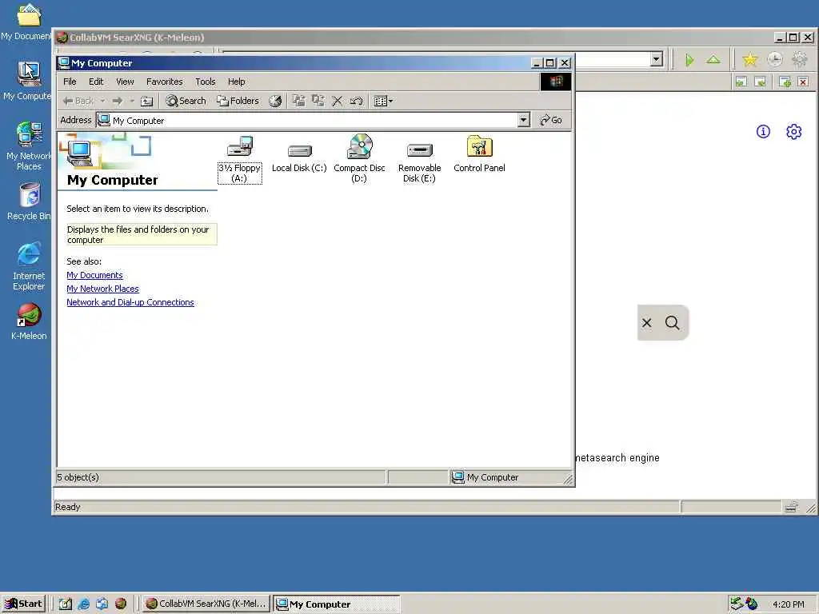The height and width of the screenshot is (614, 819).
Task: Click the SearXNG clear search X button
Action: 646,323
